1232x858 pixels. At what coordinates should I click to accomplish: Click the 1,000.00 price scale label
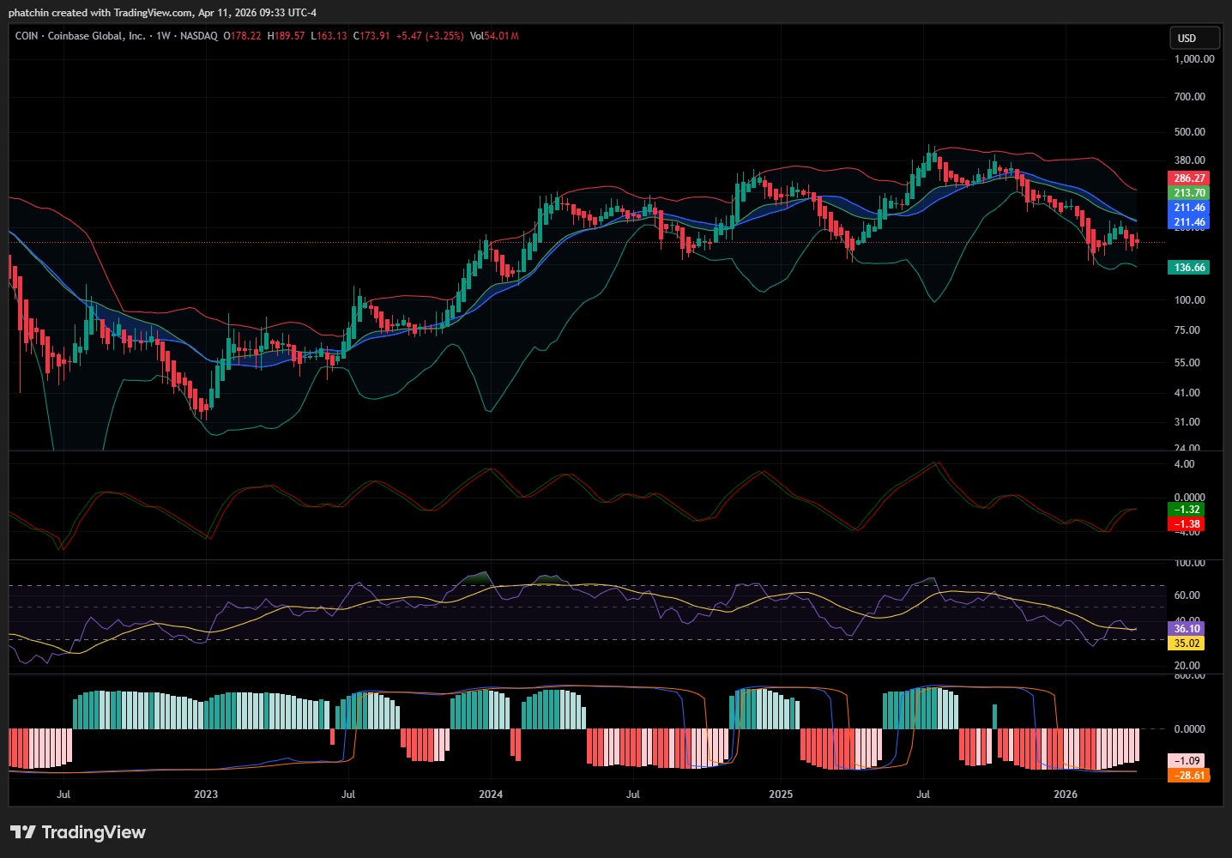point(1193,59)
